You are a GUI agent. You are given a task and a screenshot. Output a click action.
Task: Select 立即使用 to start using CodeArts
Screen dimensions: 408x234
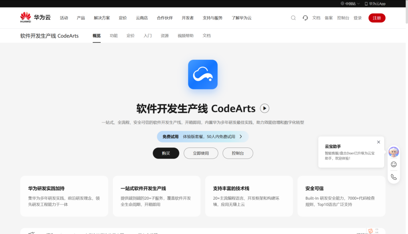click(x=201, y=153)
